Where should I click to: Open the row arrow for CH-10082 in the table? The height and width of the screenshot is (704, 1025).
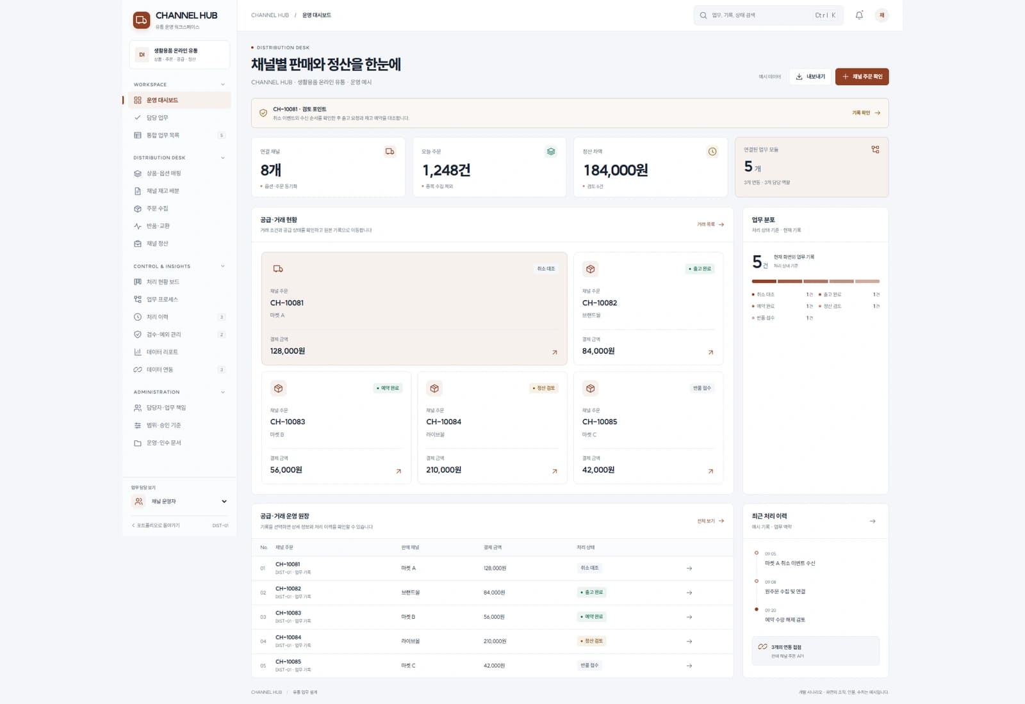(689, 593)
